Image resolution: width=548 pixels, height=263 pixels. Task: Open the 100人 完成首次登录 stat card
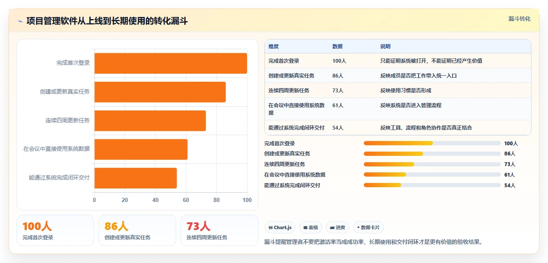tap(55, 230)
